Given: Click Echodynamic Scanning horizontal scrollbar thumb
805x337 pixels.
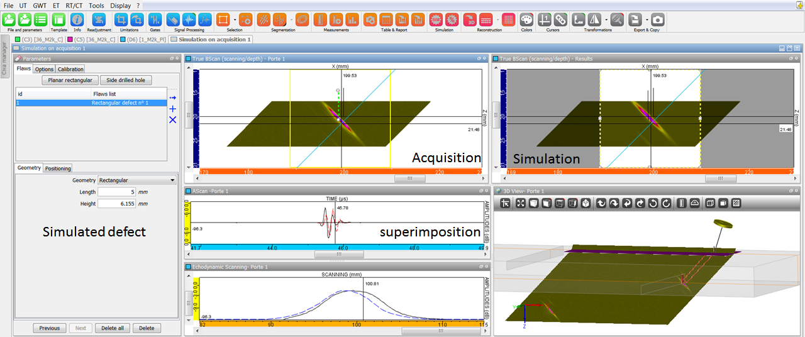Looking at the screenshot, I should [x=440, y=330].
